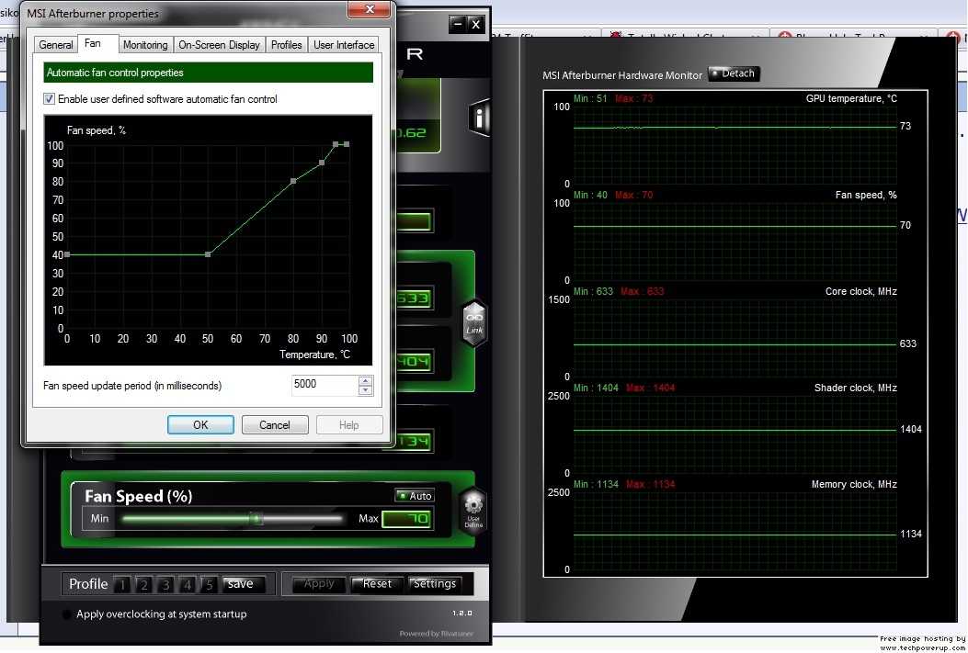The image size is (968, 653).
Task: Detach the Hardware Monitor window
Action: (x=734, y=73)
